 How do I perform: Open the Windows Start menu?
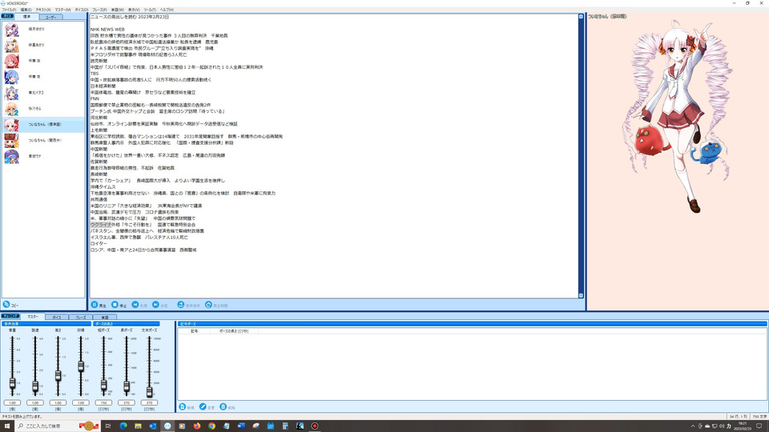point(7,426)
